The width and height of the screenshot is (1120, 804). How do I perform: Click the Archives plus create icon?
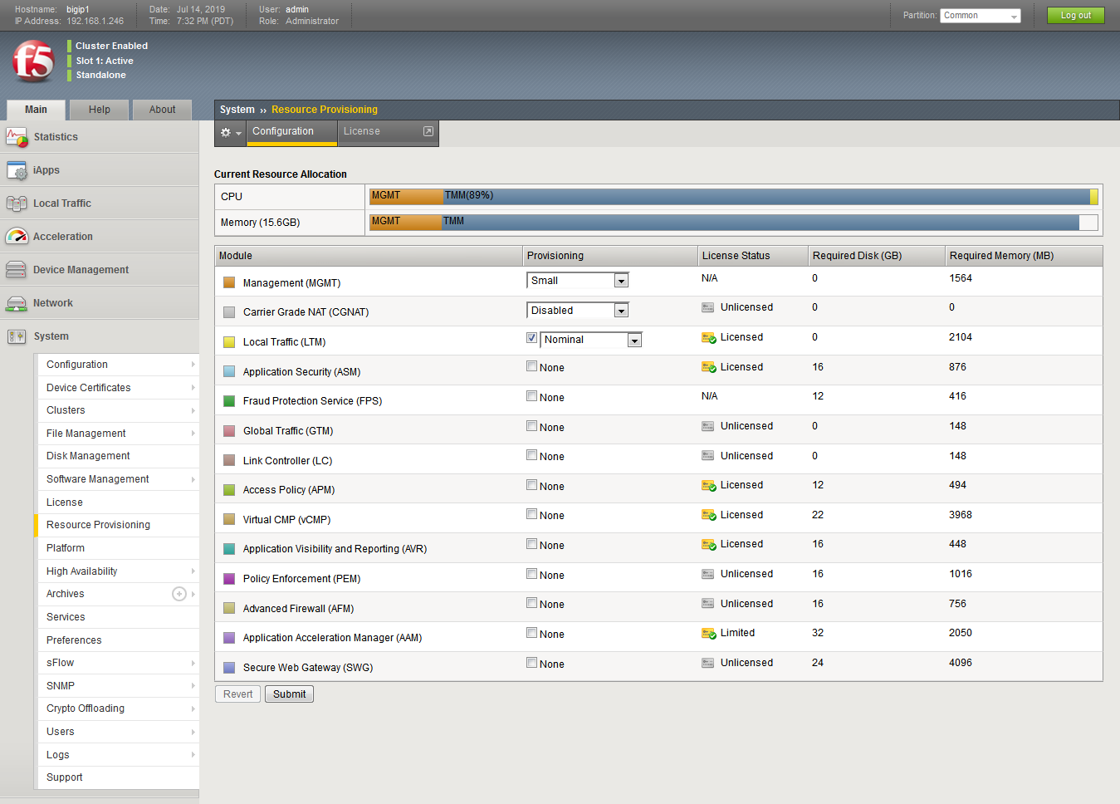pos(179,594)
